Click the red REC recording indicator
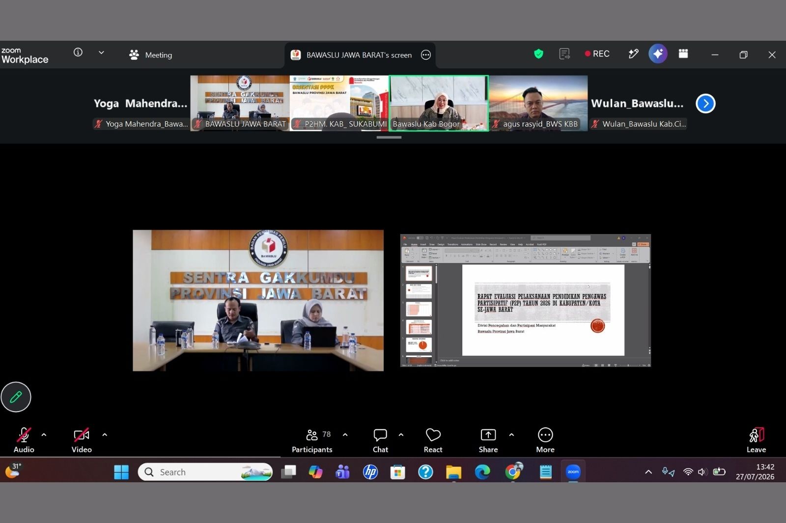The width and height of the screenshot is (786, 523). (597, 54)
